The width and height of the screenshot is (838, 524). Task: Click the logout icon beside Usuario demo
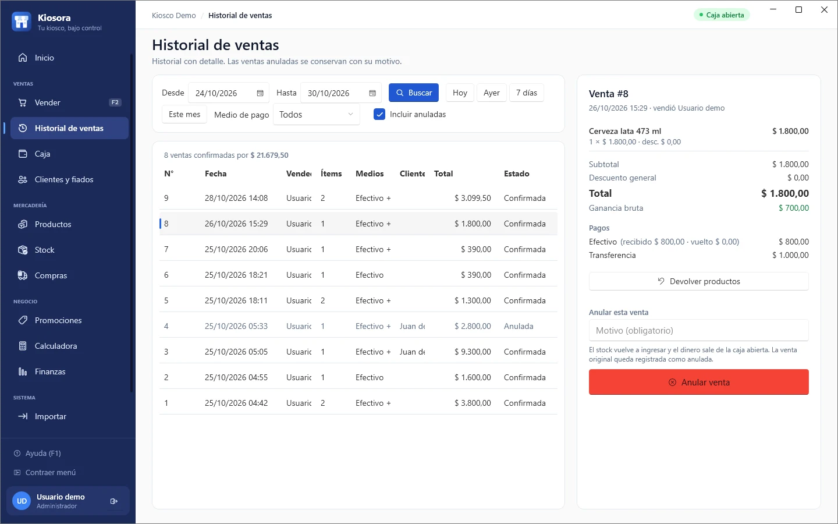[x=114, y=501]
